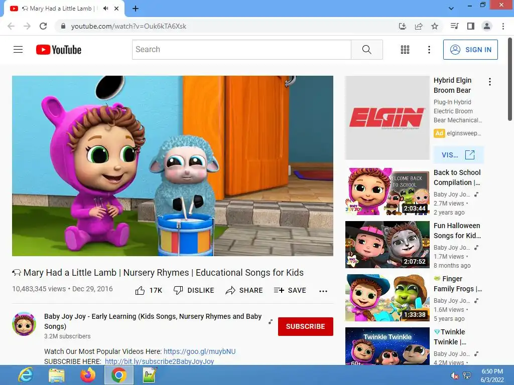
Task: Open Fun Halloween Songs for Kids thumbnail
Action: pos(387,245)
